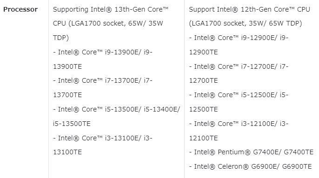Select the i3-13100E/ i3- processor line

[x=102, y=138]
